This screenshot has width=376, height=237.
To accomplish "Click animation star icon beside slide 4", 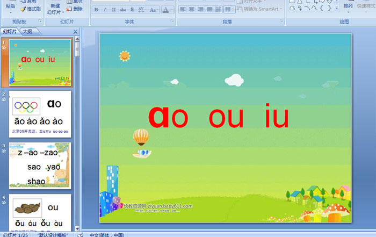I will 4,203.
